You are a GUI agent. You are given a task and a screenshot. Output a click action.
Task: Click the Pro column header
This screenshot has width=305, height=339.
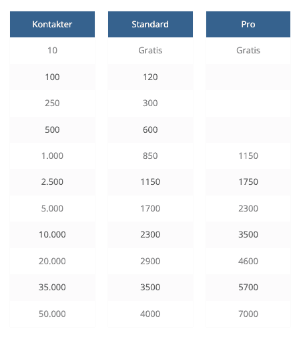(x=248, y=24)
